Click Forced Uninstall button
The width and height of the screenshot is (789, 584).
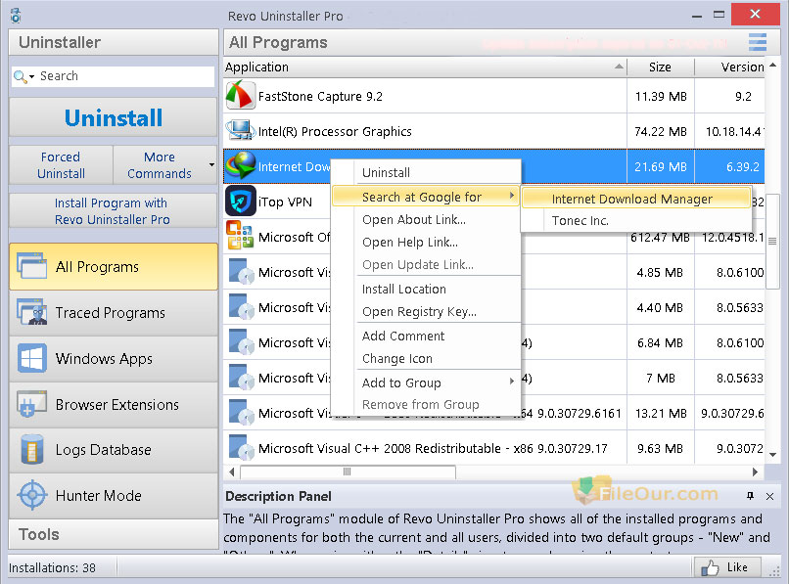(x=61, y=165)
